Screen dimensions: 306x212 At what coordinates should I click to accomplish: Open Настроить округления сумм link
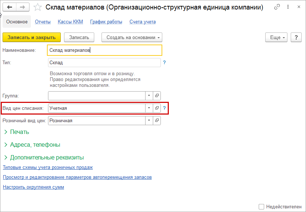[33, 187]
